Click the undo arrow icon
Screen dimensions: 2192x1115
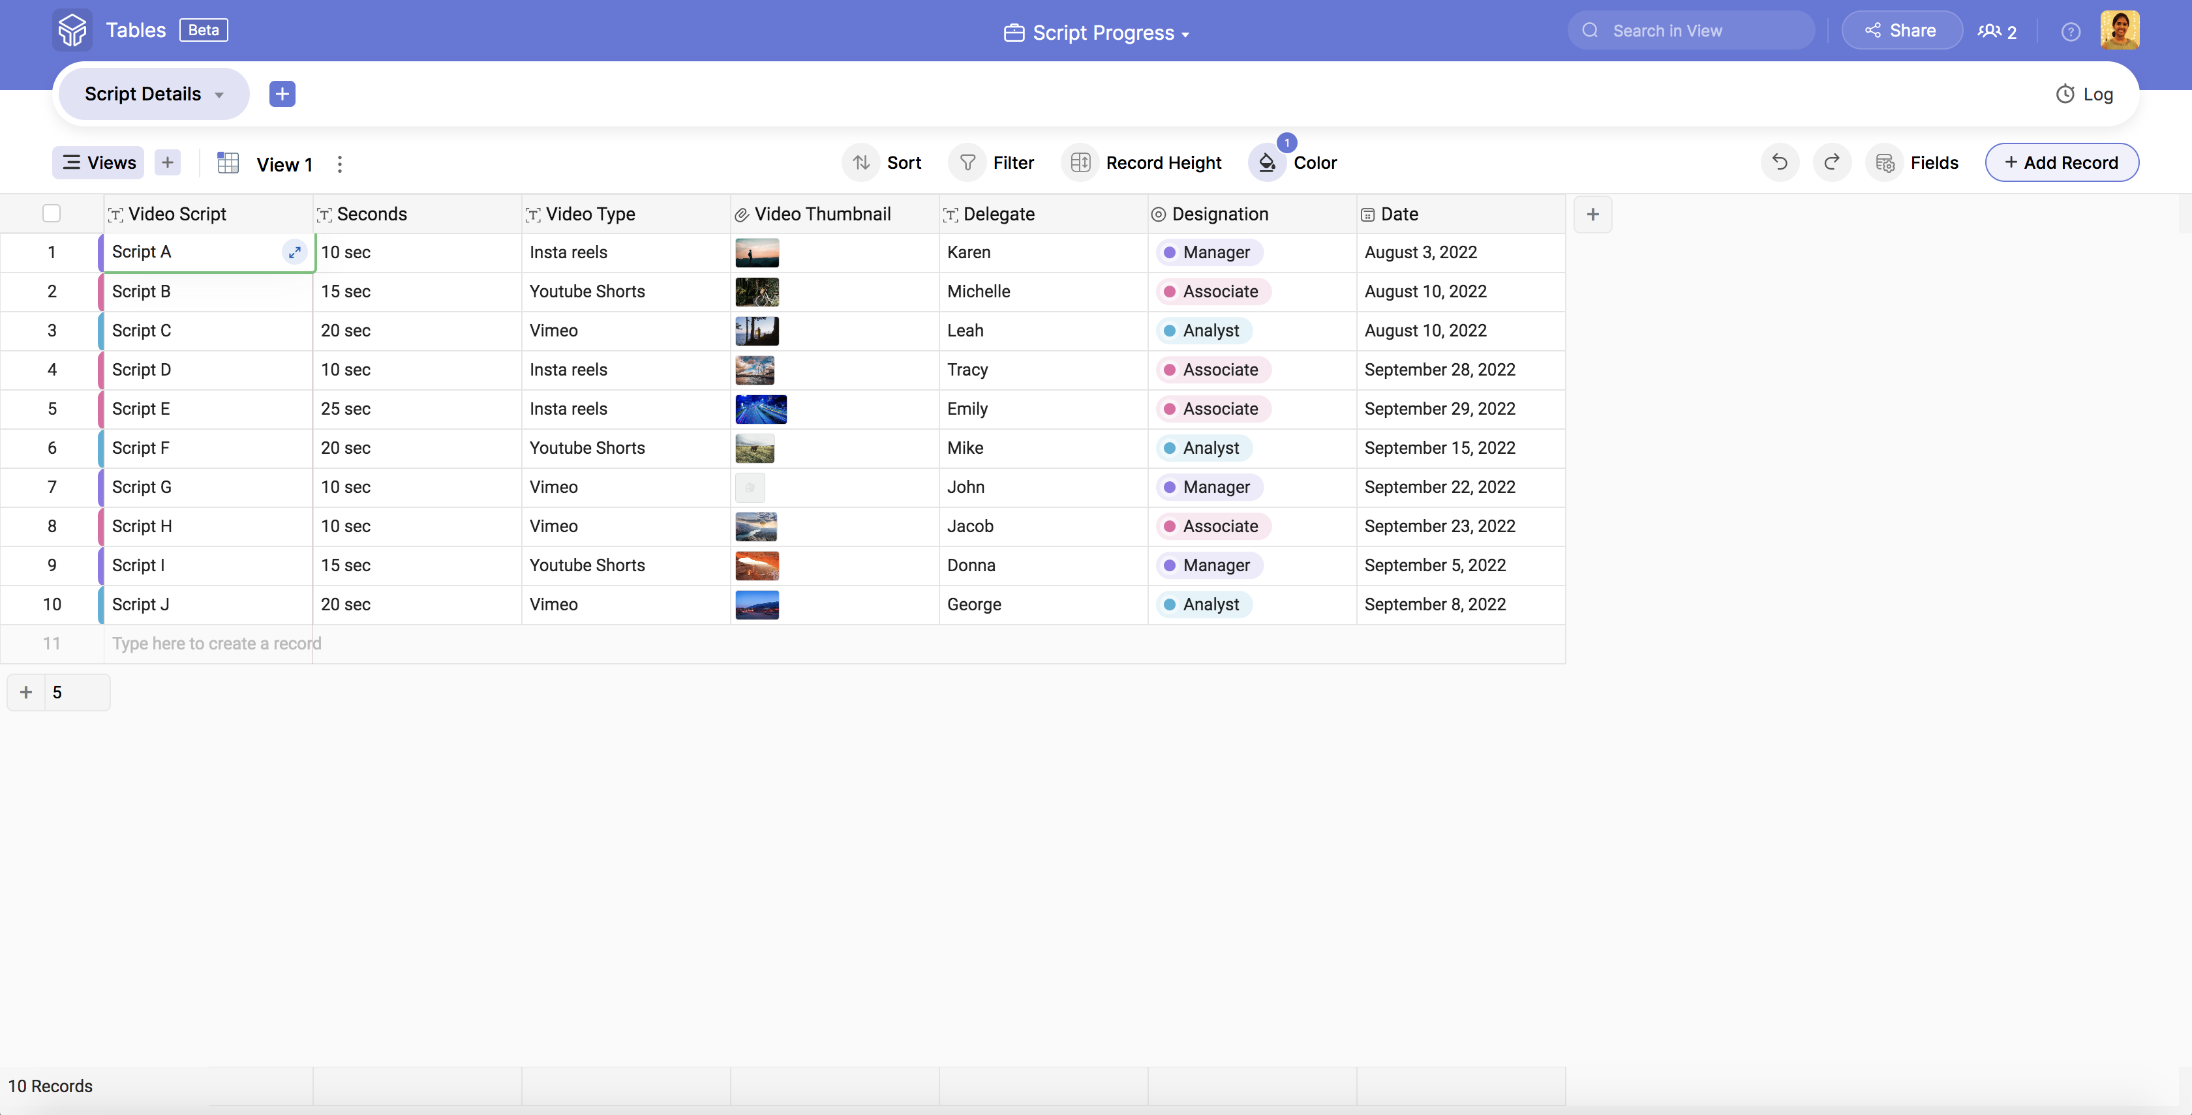pos(1779,162)
